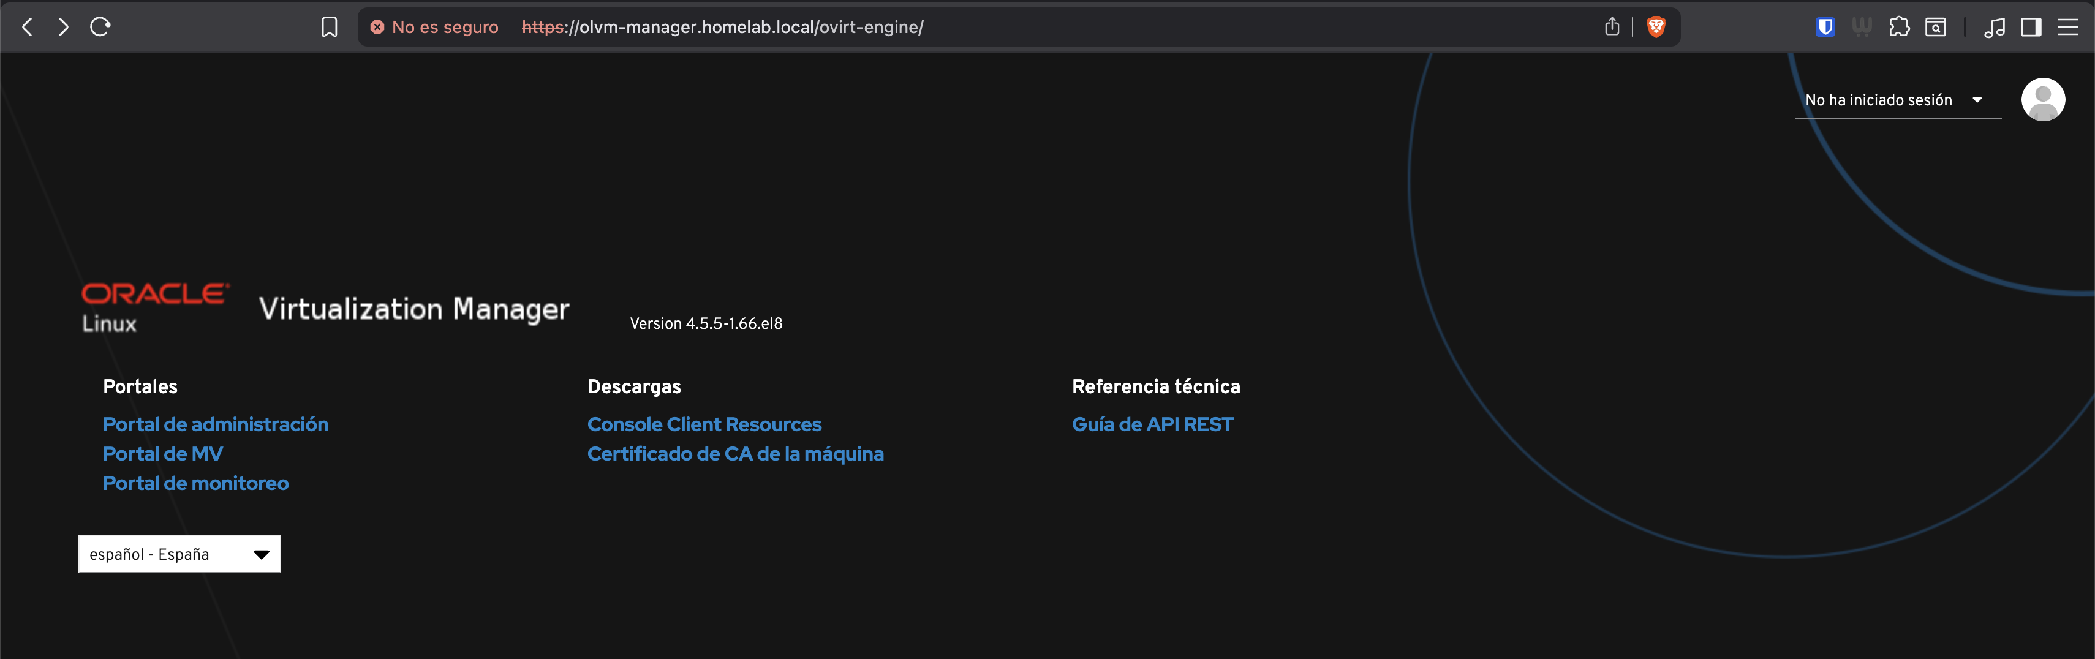Go back with browser back arrow
Viewport: 2095px width, 659px height.
28,27
